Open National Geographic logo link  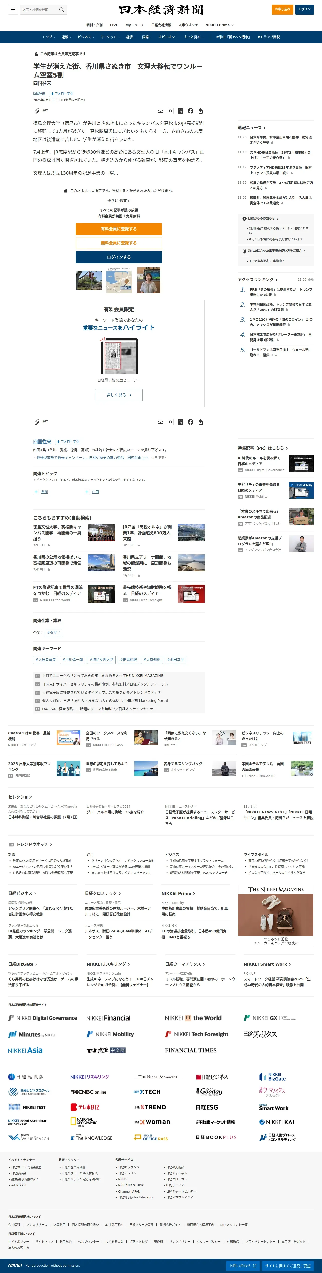(x=84, y=1122)
